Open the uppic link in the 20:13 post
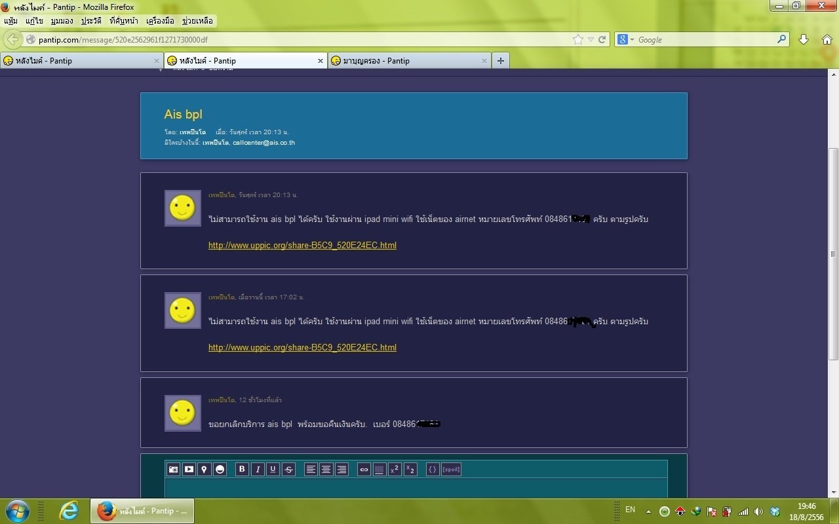The width and height of the screenshot is (839, 524). pyautogui.click(x=302, y=245)
